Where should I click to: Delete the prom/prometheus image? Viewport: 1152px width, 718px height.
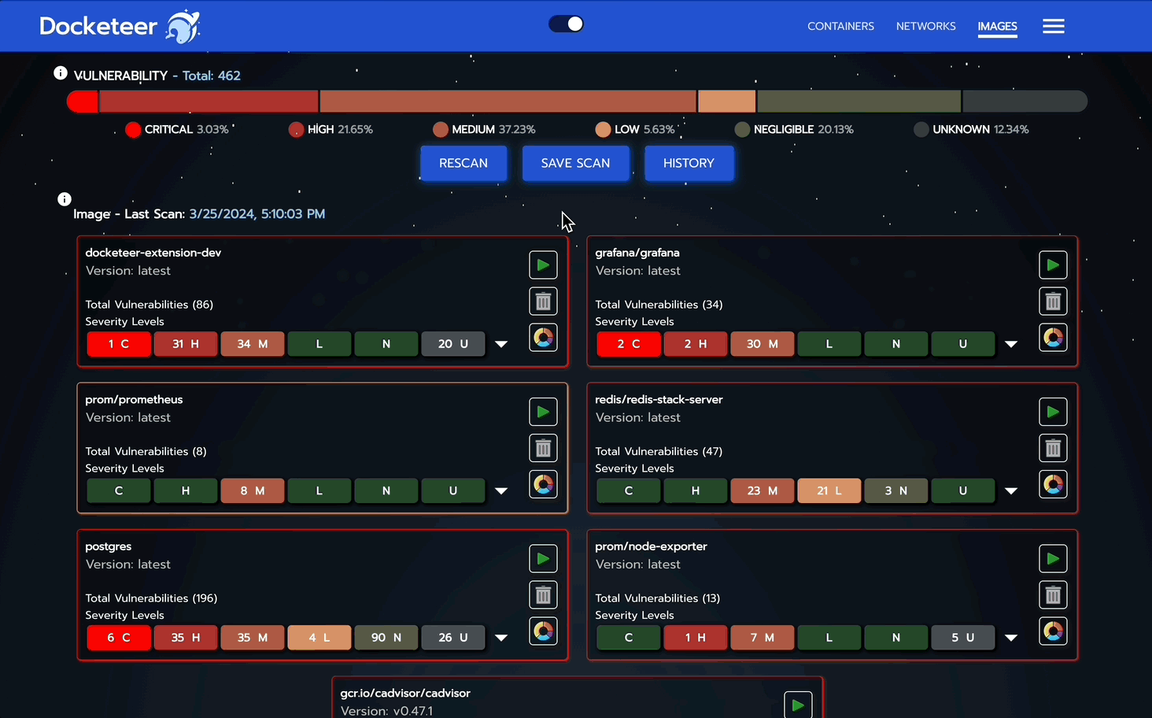[543, 448]
